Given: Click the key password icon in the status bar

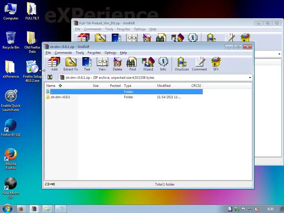Looking at the screenshot, I should pyautogui.click(x=52, y=184).
